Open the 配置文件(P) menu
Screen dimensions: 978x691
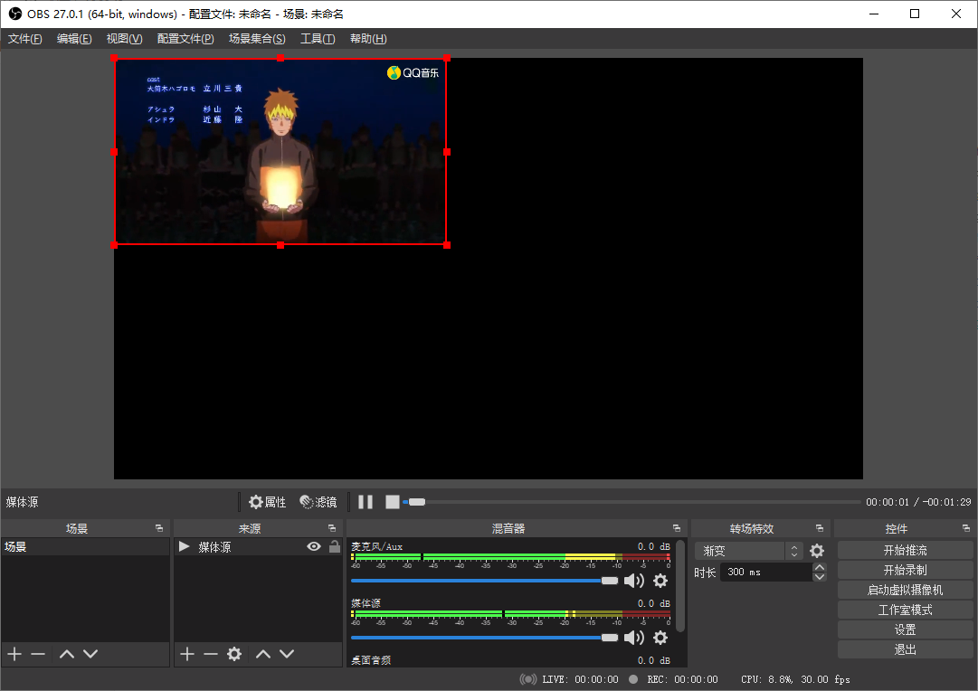[x=185, y=39]
